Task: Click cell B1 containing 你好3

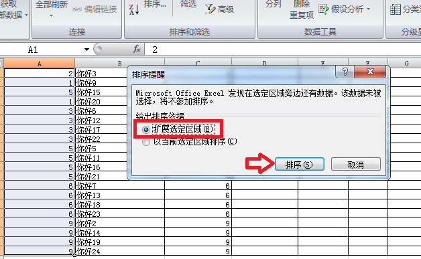Action: [101, 73]
